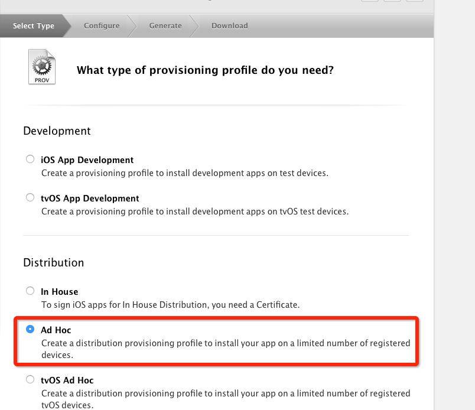
Task: Switch to the Generate step tab
Action: [x=165, y=26]
